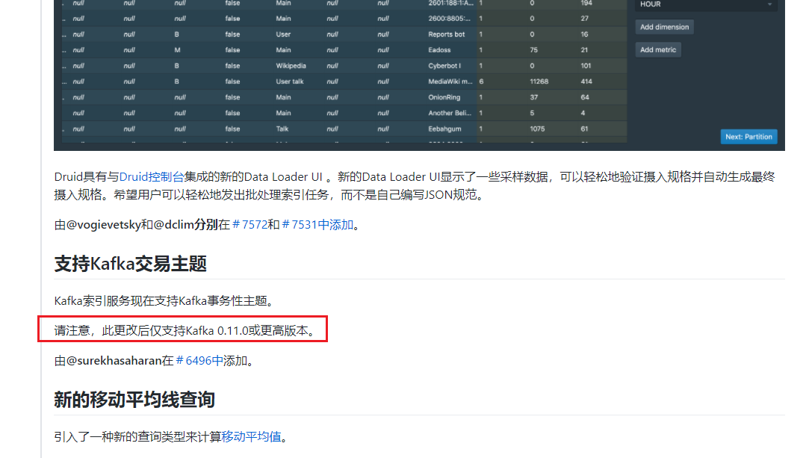Click the 2600:8805:... table cell

[x=449, y=19]
